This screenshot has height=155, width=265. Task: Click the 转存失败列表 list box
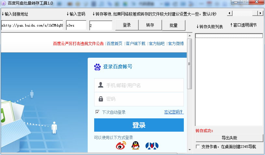pyautogui.click(x=229, y=80)
